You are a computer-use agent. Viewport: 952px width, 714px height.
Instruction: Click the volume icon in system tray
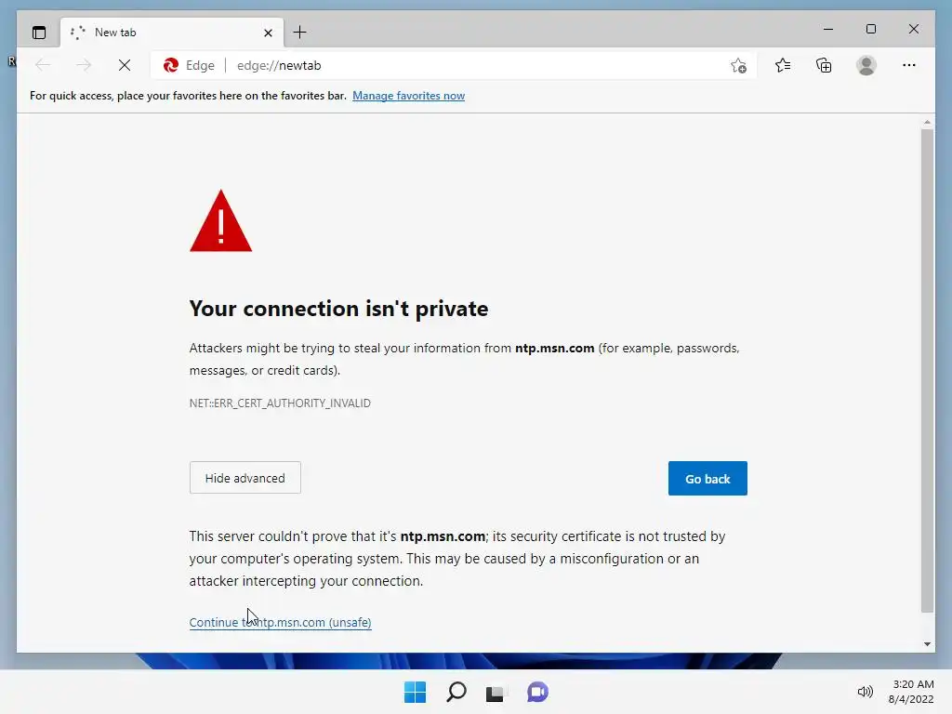[865, 692]
